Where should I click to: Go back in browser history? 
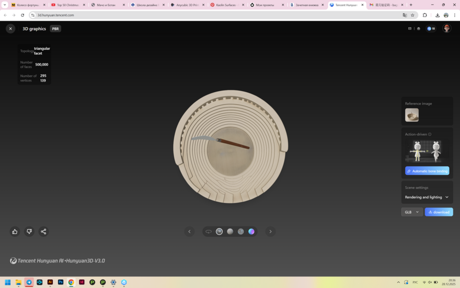pyautogui.click(x=5, y=15)
